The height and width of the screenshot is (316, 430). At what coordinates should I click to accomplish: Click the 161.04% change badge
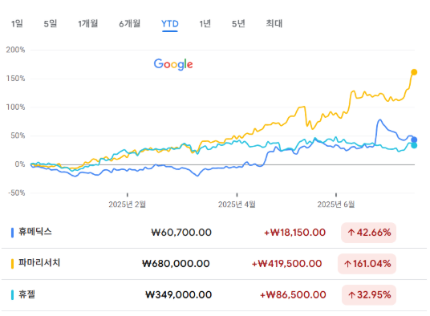(367, 264)
